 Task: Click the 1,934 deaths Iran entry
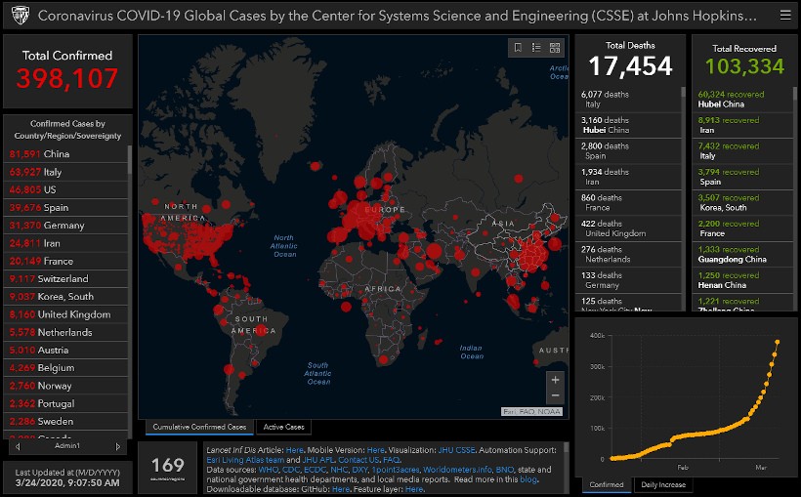628,177
